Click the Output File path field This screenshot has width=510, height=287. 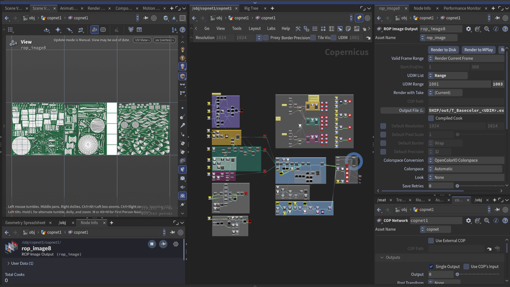466,111
